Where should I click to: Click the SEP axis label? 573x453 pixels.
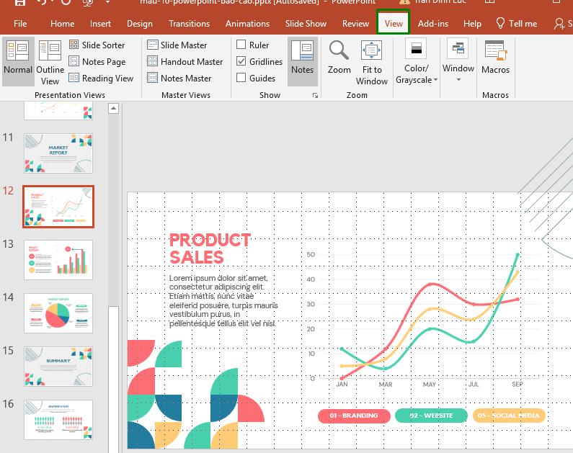click(x=517, y=385)
